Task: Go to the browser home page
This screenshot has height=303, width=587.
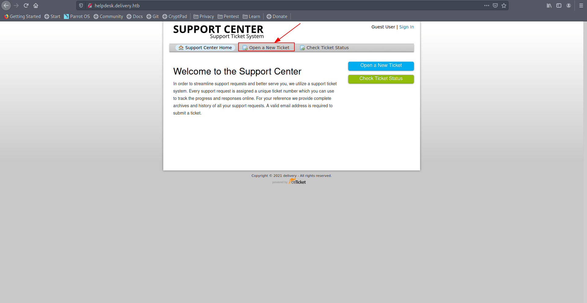Action: [x=36, y=5]
